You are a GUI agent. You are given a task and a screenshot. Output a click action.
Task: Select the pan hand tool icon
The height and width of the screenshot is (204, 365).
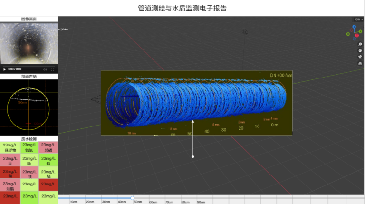coord(360,50)
